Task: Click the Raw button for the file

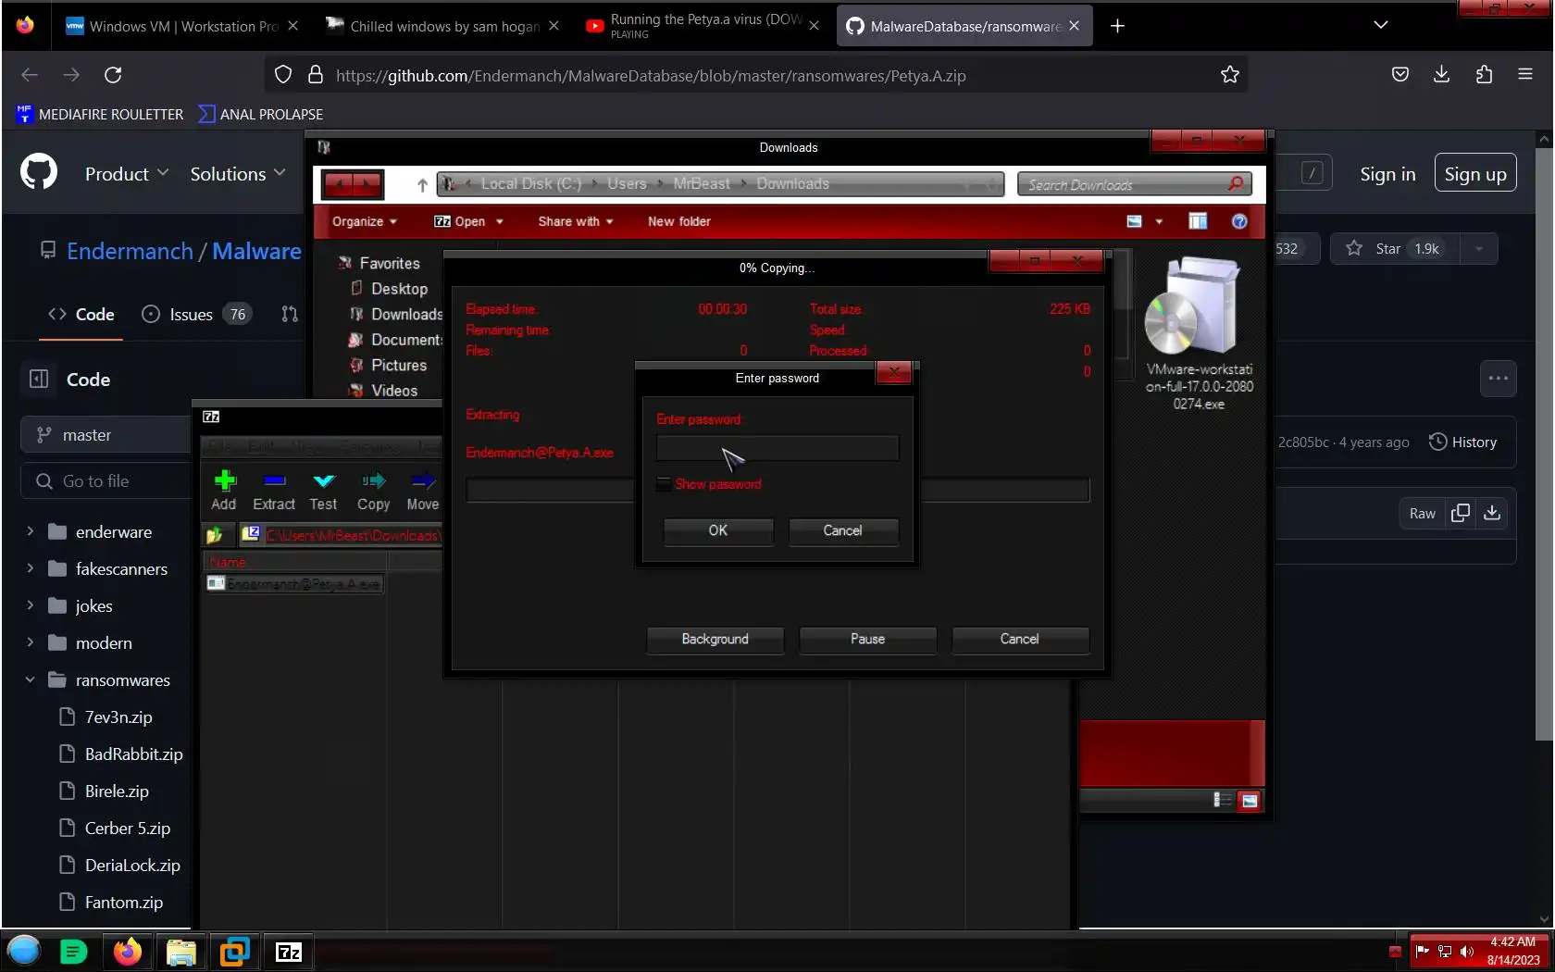Action: point(1423,513)
